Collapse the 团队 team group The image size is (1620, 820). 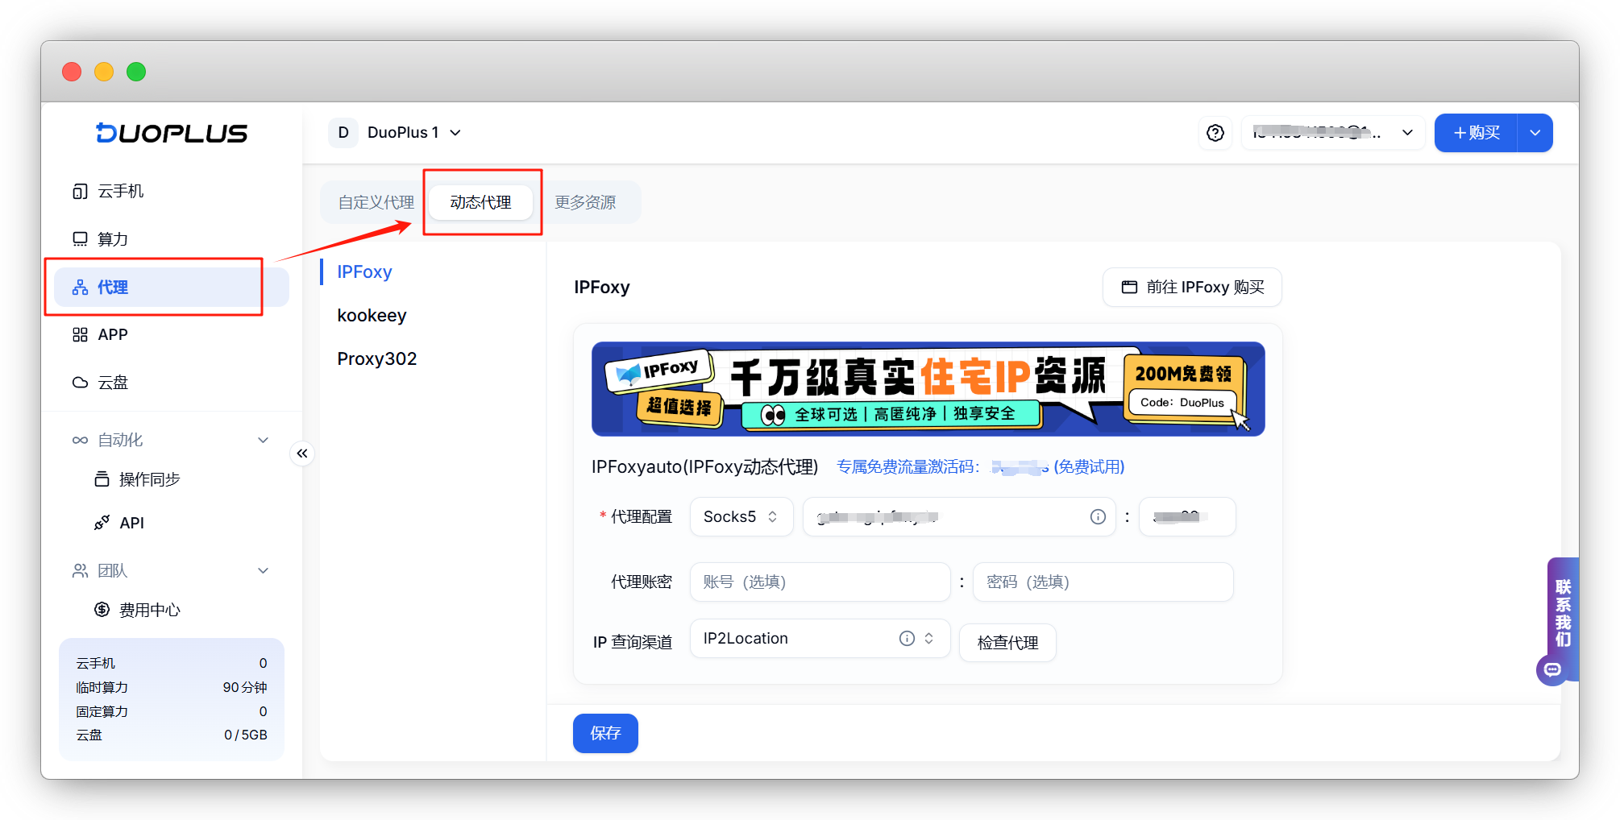pyautogui.click(x=263, y=570)
